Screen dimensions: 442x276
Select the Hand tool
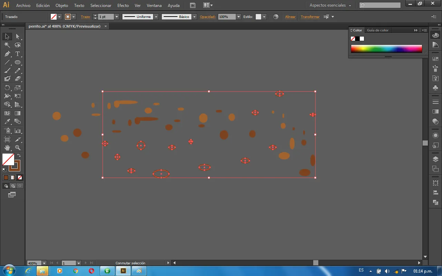coord(7,148)
